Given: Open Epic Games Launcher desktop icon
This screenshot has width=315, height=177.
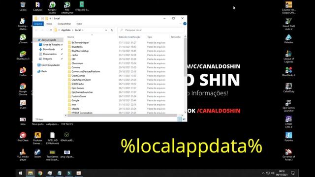Looking at the screenshot, I should pyautogui.click(x=289, y=106).
